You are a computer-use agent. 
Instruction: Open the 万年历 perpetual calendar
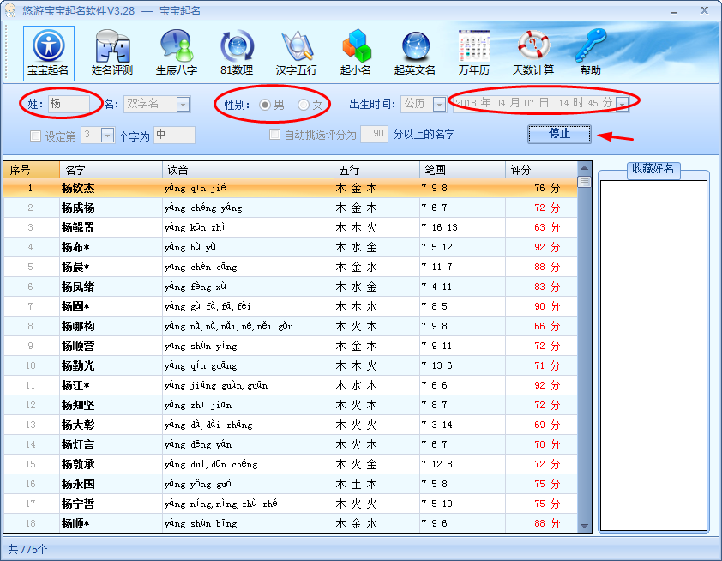tap(473, 52)
